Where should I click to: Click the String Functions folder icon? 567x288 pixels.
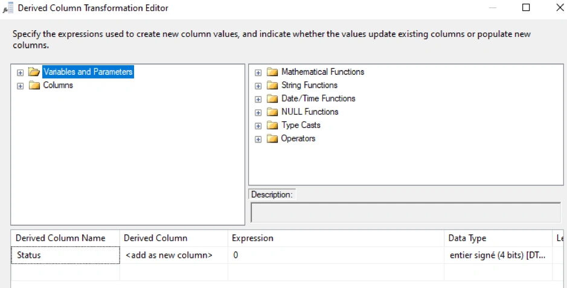pos(272,85)
